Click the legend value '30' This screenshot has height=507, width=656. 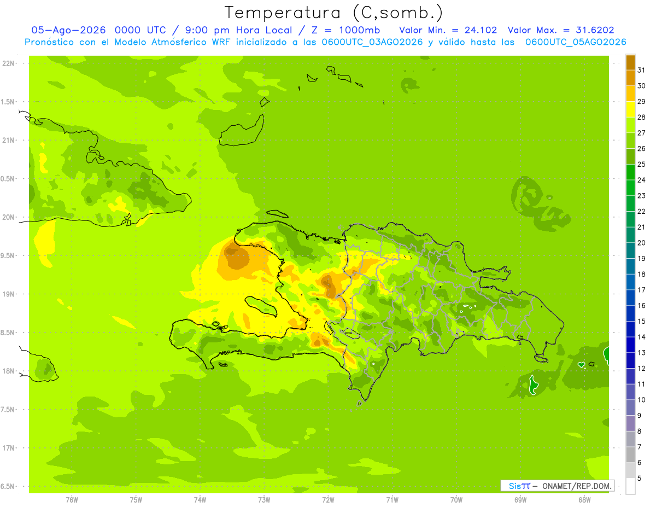(x=641, y=86)
